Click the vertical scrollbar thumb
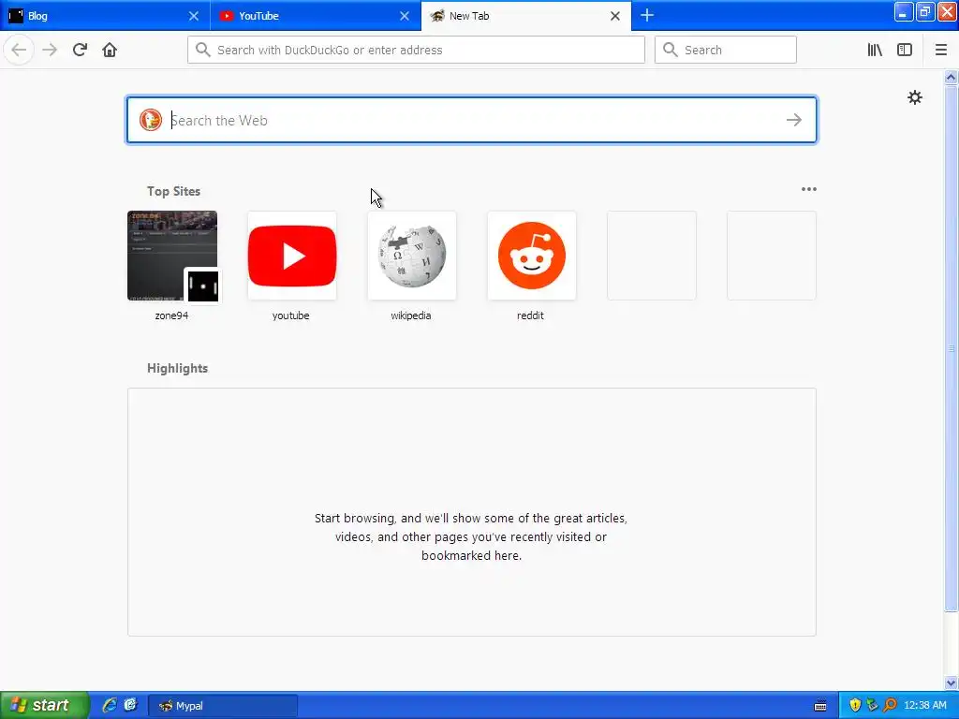 (x=951, y=348)
